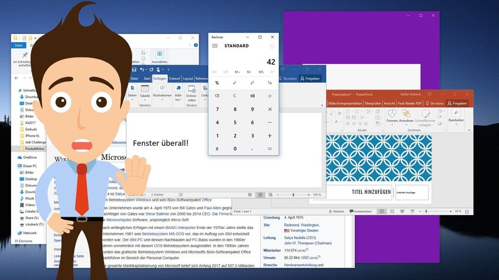Open the Tabelle dropdown in Word
The width and height of the screenshot is (499, 280).
click(145, 93)
